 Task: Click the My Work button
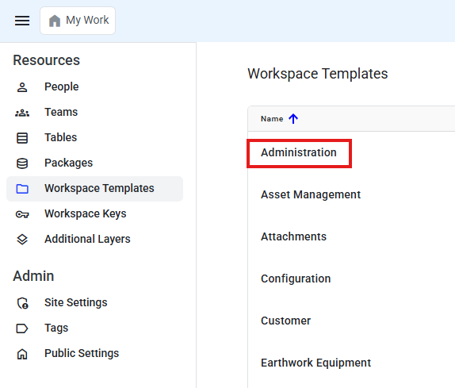78,21
